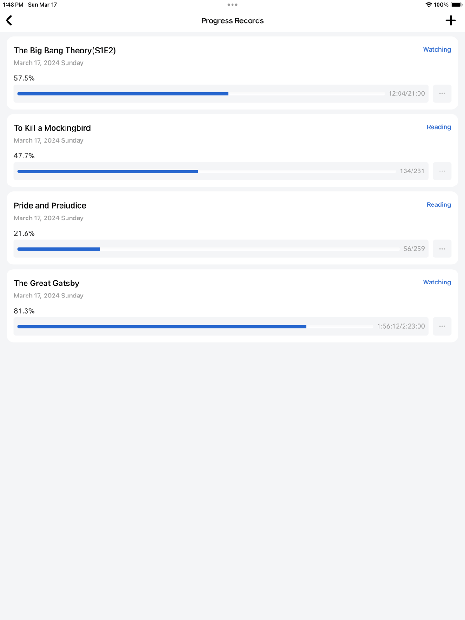Click Pride and Prejudice progress bar
This screenshot has width=465, height=620.
[x=208, y=249]
